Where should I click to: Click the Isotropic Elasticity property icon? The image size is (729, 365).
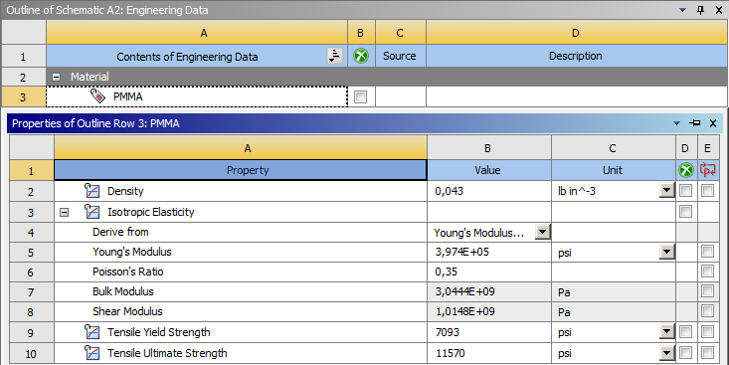(x=92, y=212)
